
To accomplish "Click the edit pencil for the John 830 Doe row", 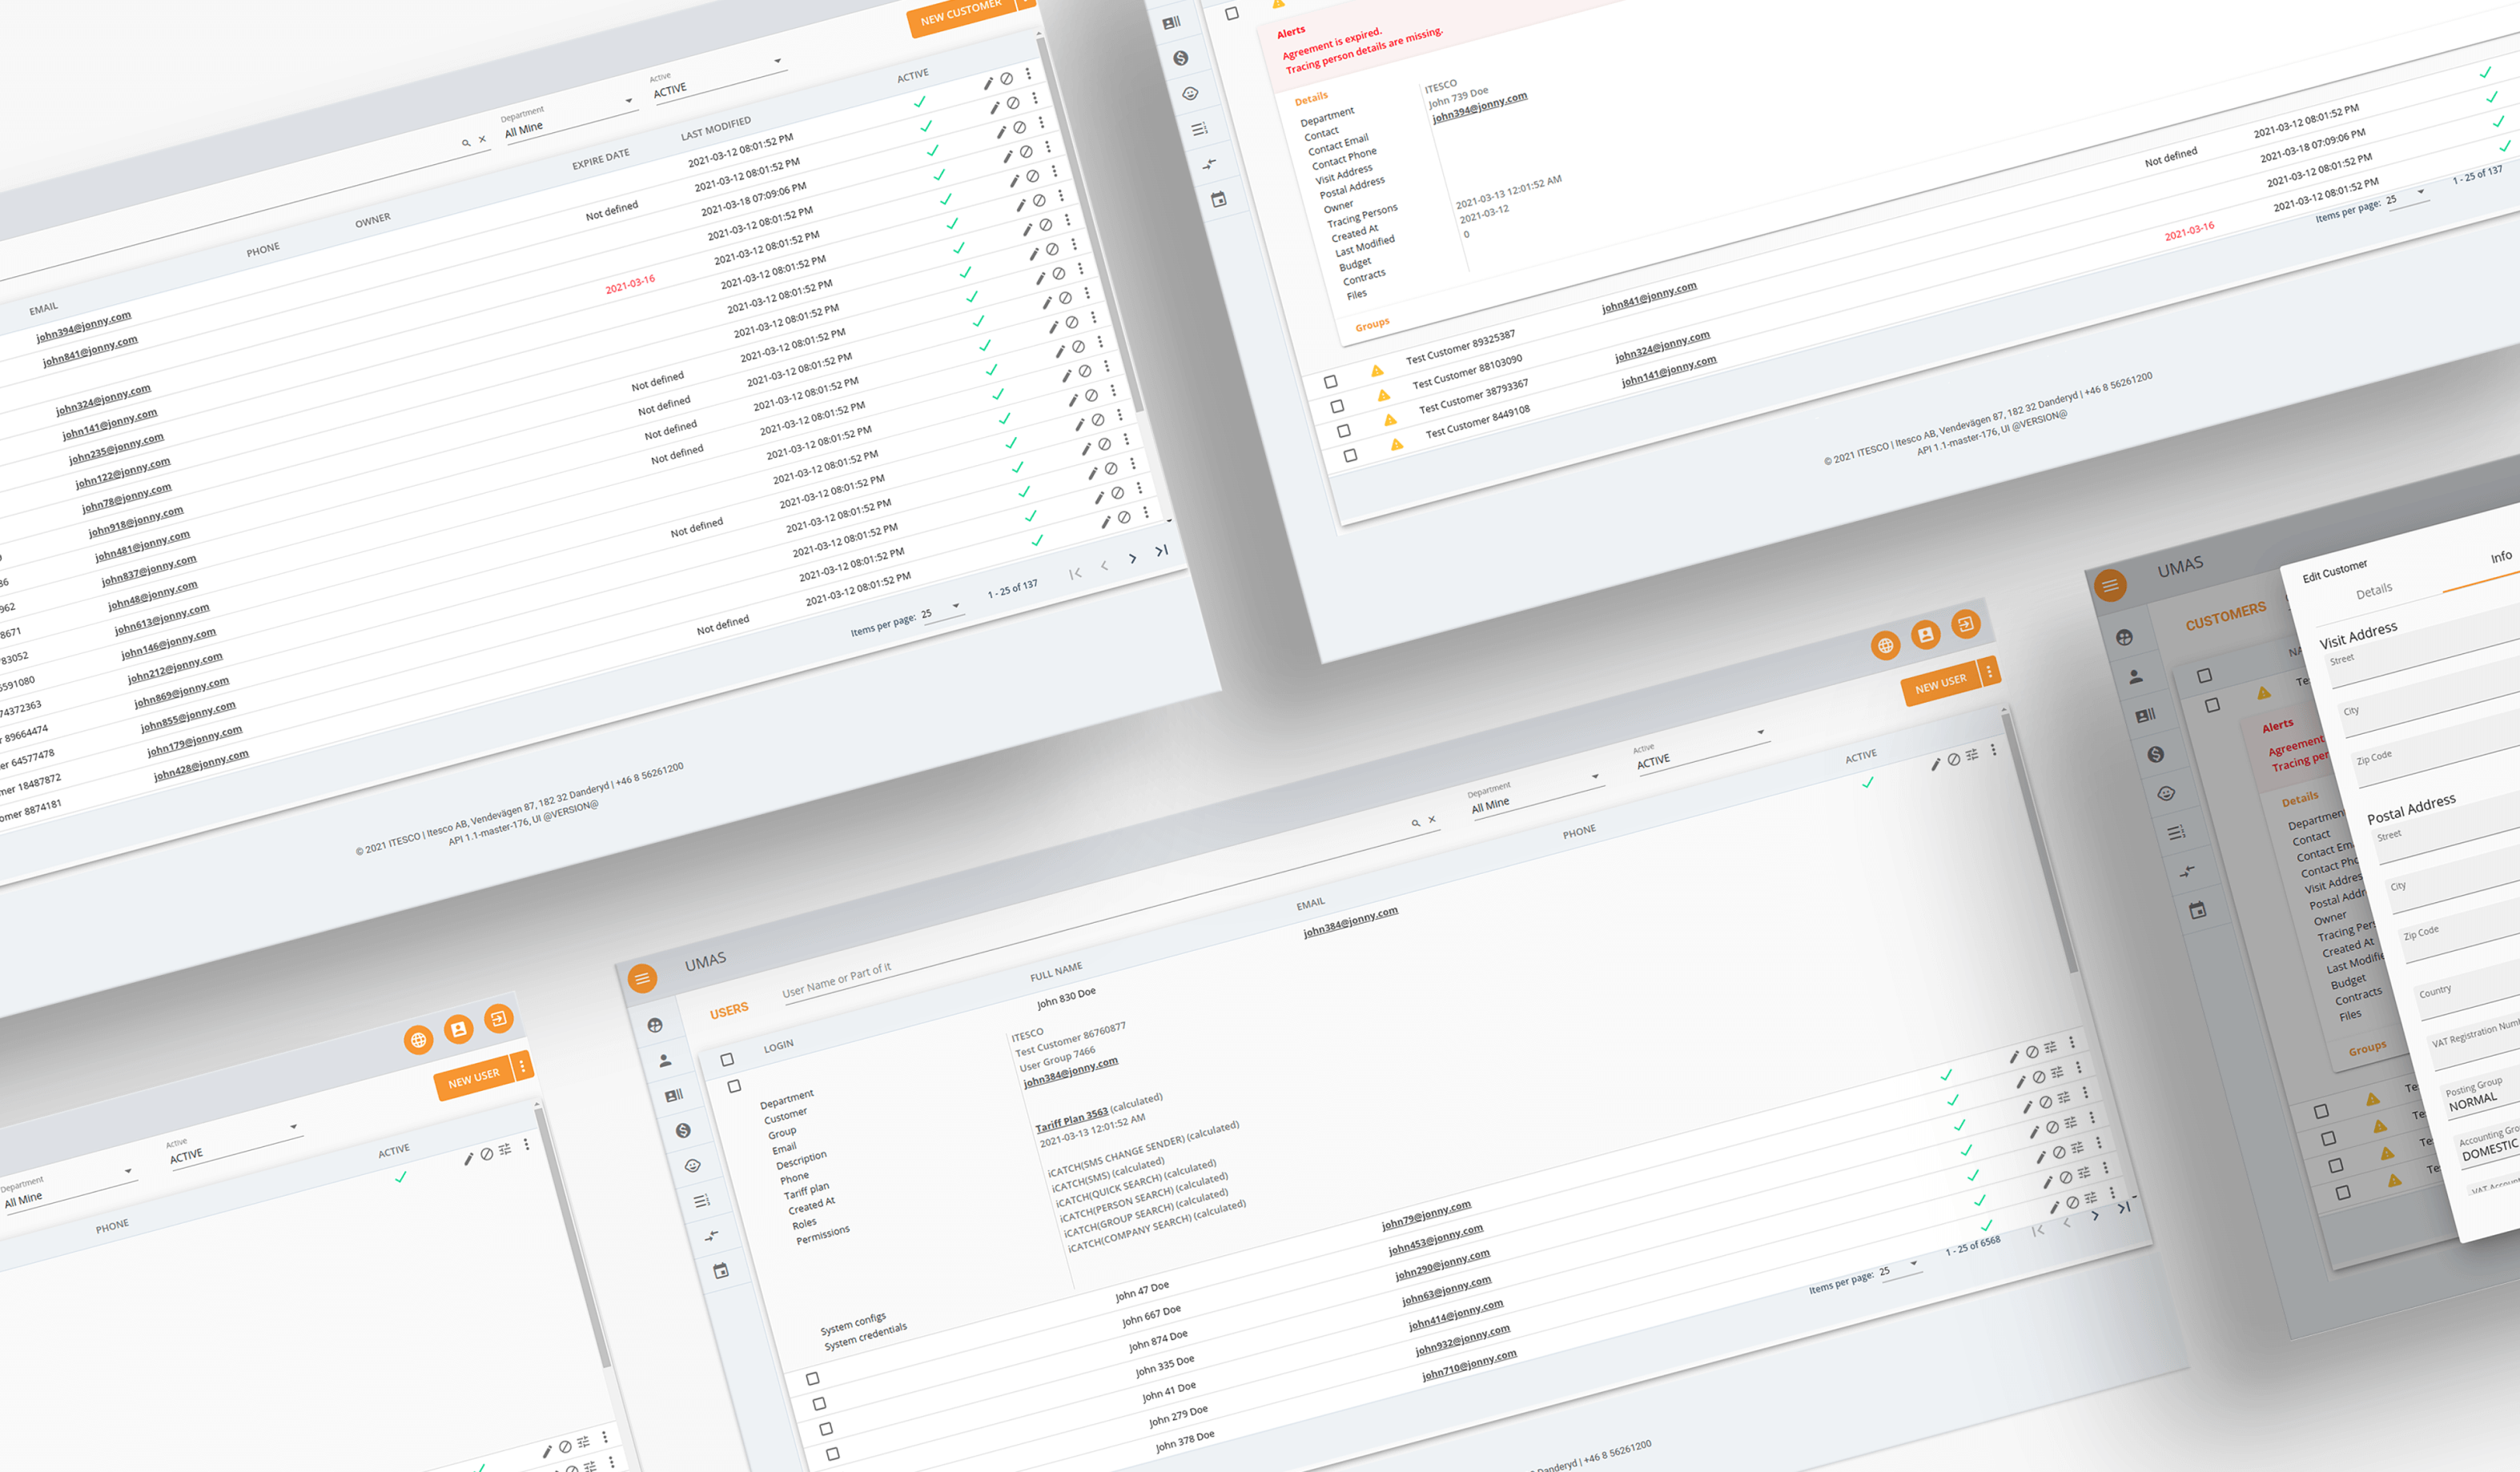I will pos(1935,764).
